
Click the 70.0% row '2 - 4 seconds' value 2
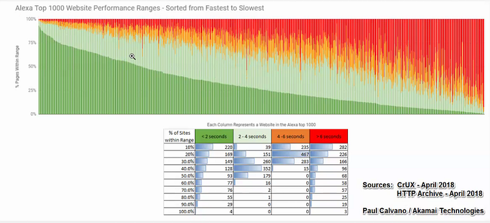tap(252, 190)
